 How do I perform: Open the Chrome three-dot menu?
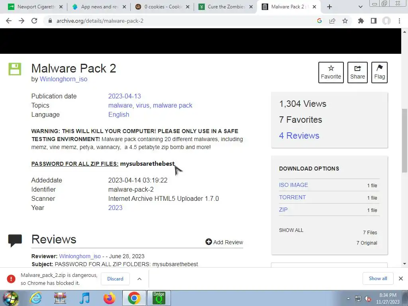coord(399,21)
